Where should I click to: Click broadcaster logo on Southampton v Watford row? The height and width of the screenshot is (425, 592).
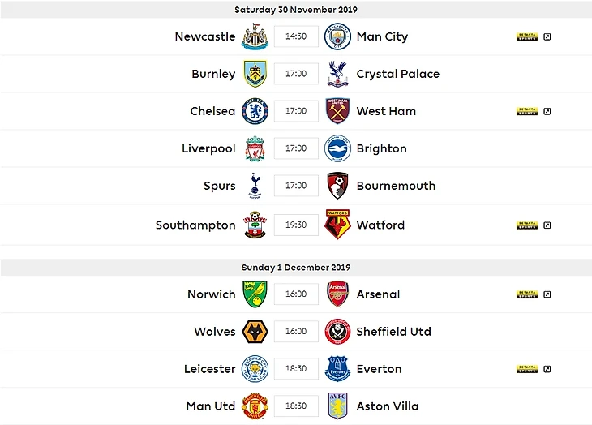tap(527, 225)
